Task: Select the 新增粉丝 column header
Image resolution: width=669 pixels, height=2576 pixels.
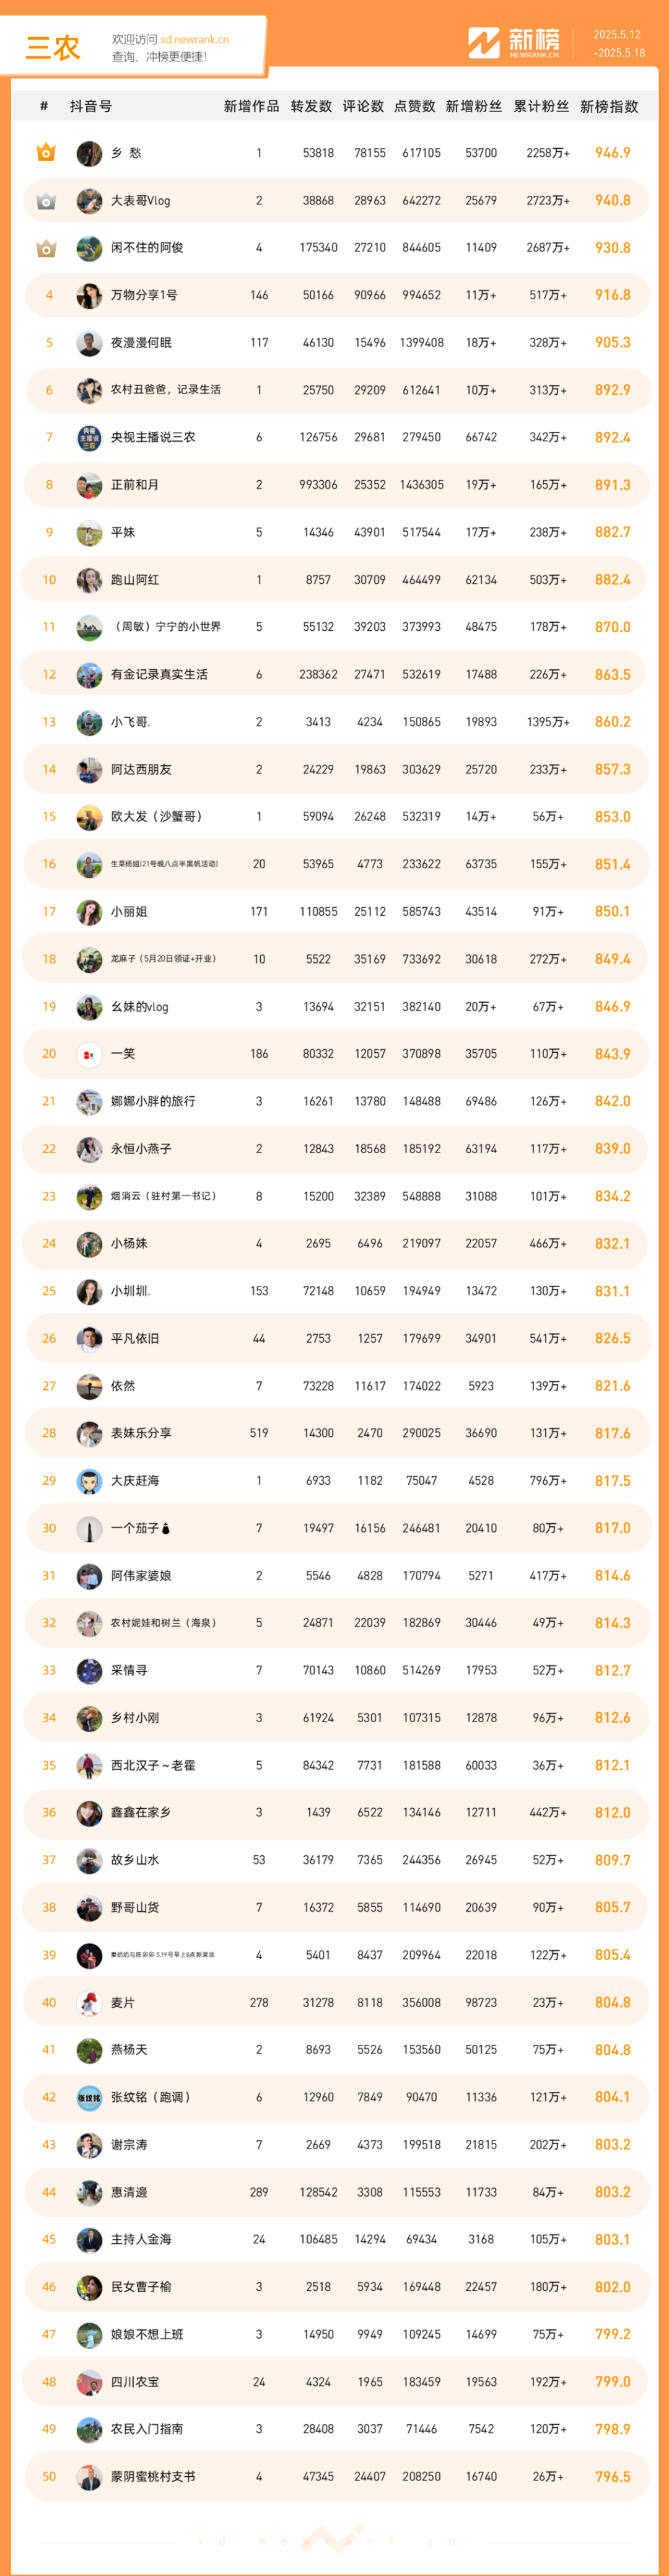Action: [474, 107]
